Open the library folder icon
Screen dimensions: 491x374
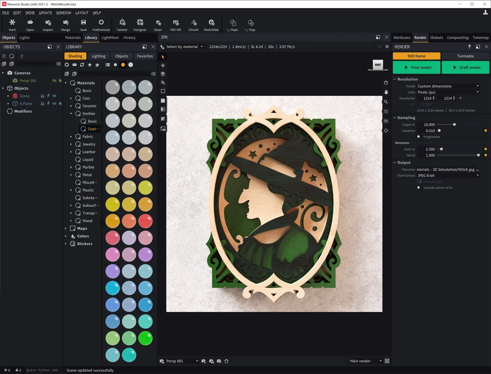[74, 65]
